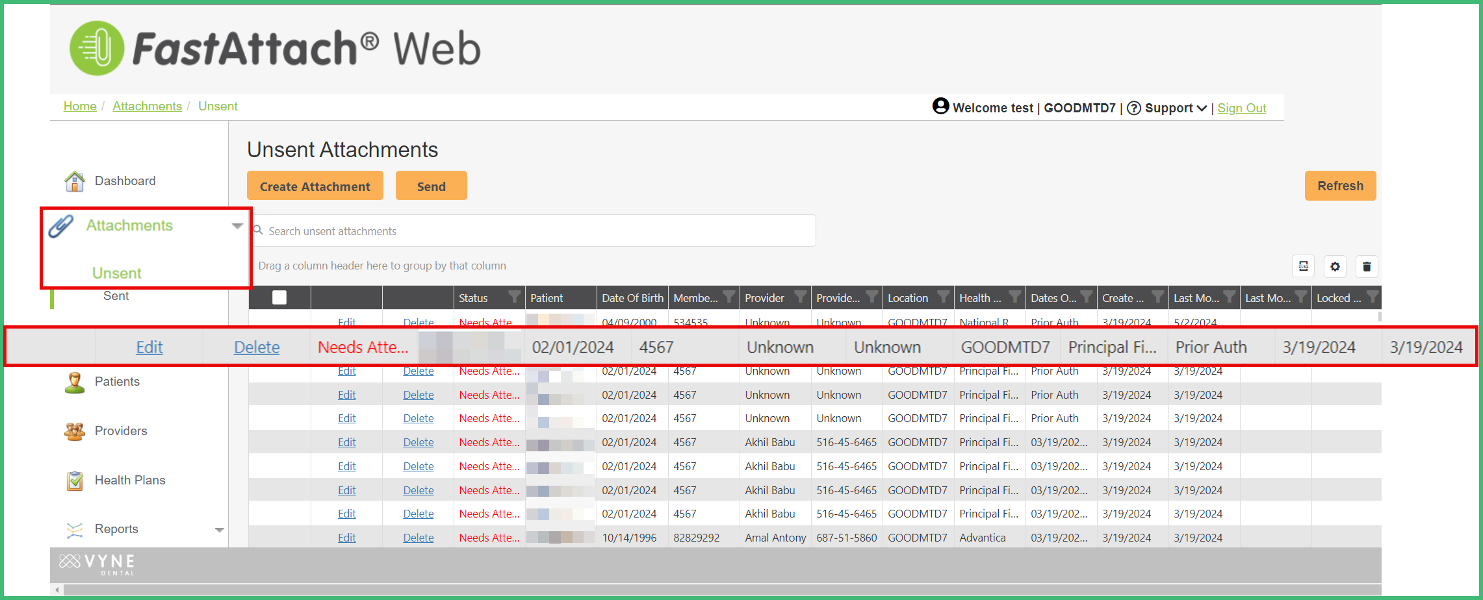Export the grid to xlsx
Image resolution: width=1483 pixels, height=600 pixels.
(1303, 266)
